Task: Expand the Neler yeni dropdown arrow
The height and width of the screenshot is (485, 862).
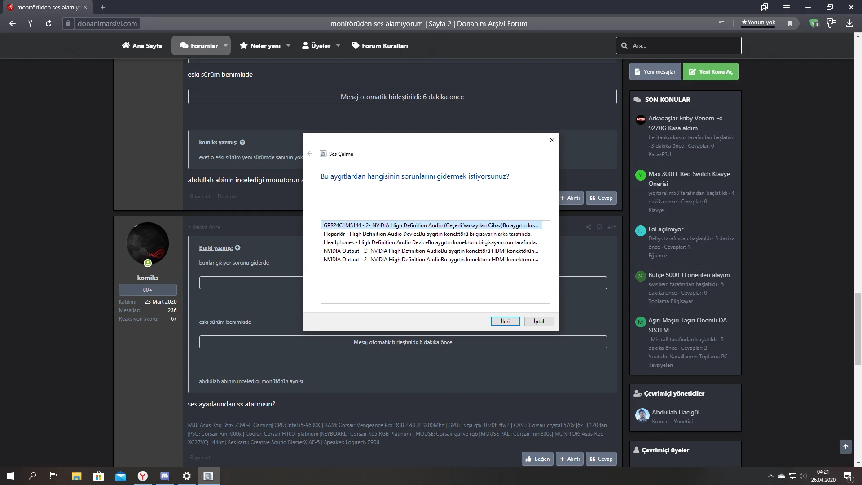Action: [288, 46]
